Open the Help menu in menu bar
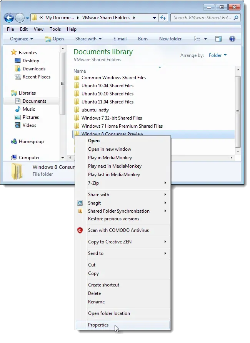Image resolution: width=250 pixels, height=343 pixels. (72, 29)
